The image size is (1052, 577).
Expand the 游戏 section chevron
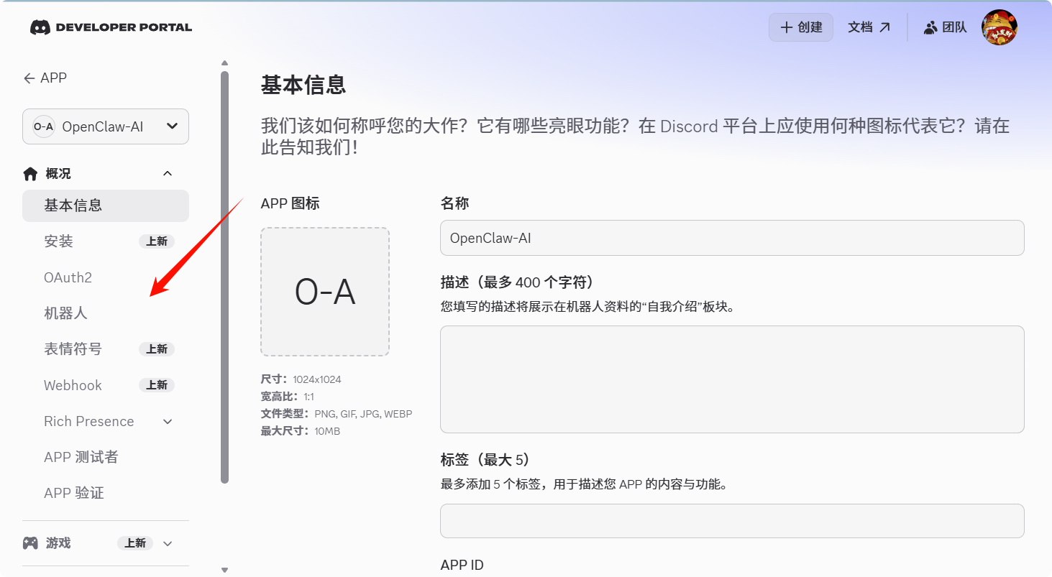pos(168,543)
